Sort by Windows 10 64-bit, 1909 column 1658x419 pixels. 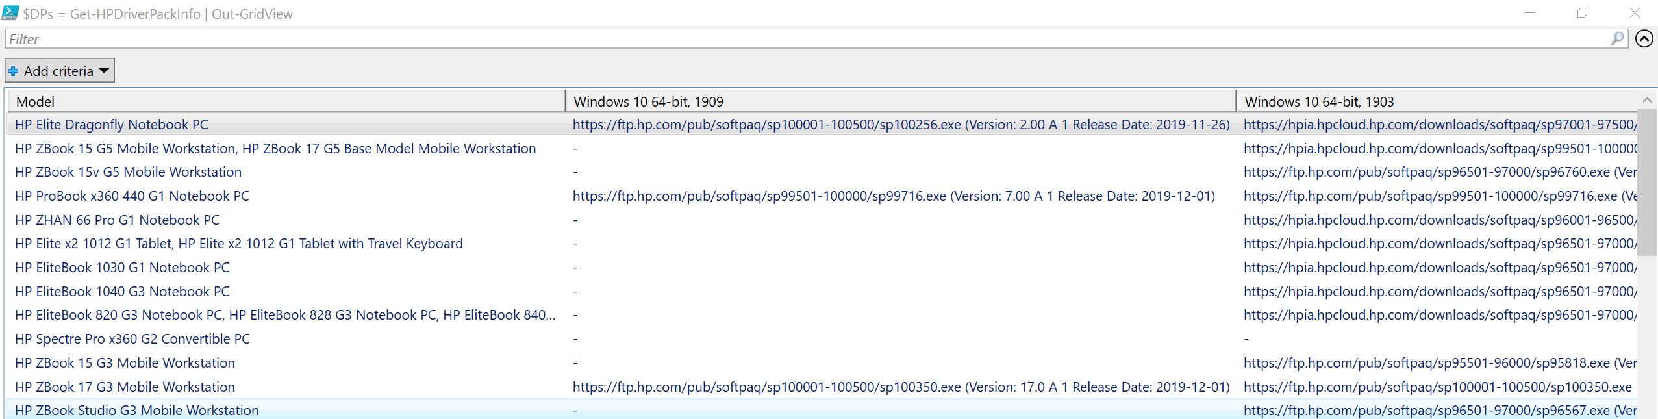coord(899,101)
